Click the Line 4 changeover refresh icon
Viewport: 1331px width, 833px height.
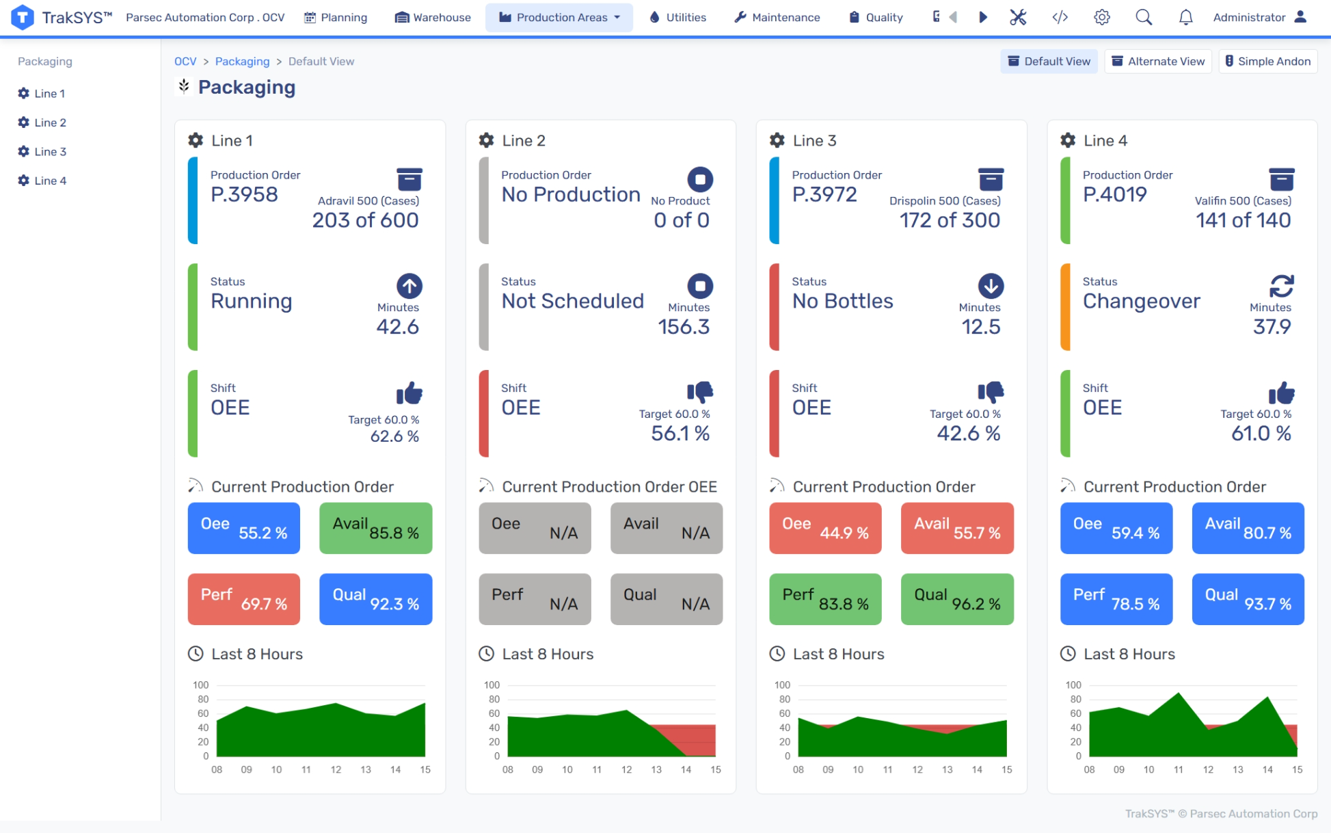click(1281, 286)
